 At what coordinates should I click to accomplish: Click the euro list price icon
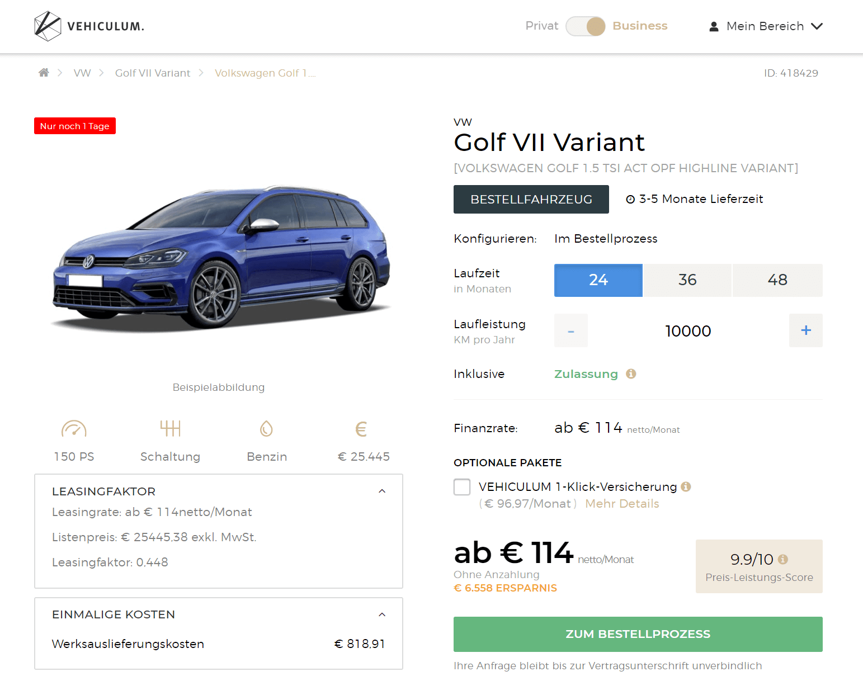[x=361, y=429]
